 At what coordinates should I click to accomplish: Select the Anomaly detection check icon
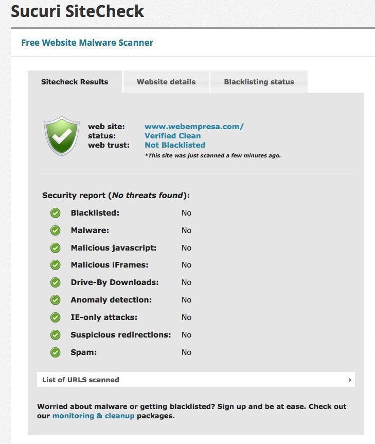[x=55, y=300]
